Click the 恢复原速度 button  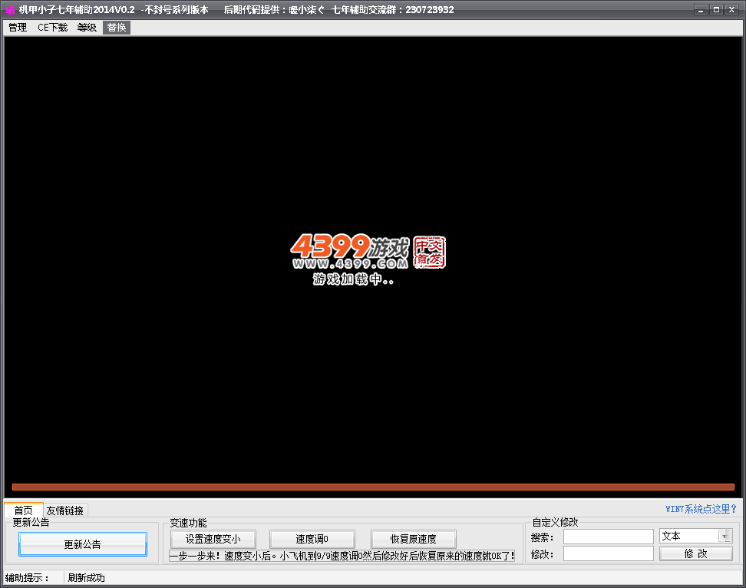414,539
